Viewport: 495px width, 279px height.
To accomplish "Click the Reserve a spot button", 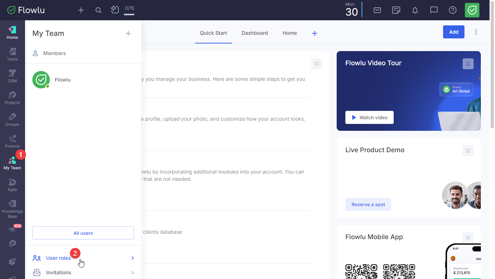I will (x=368, y=204).
